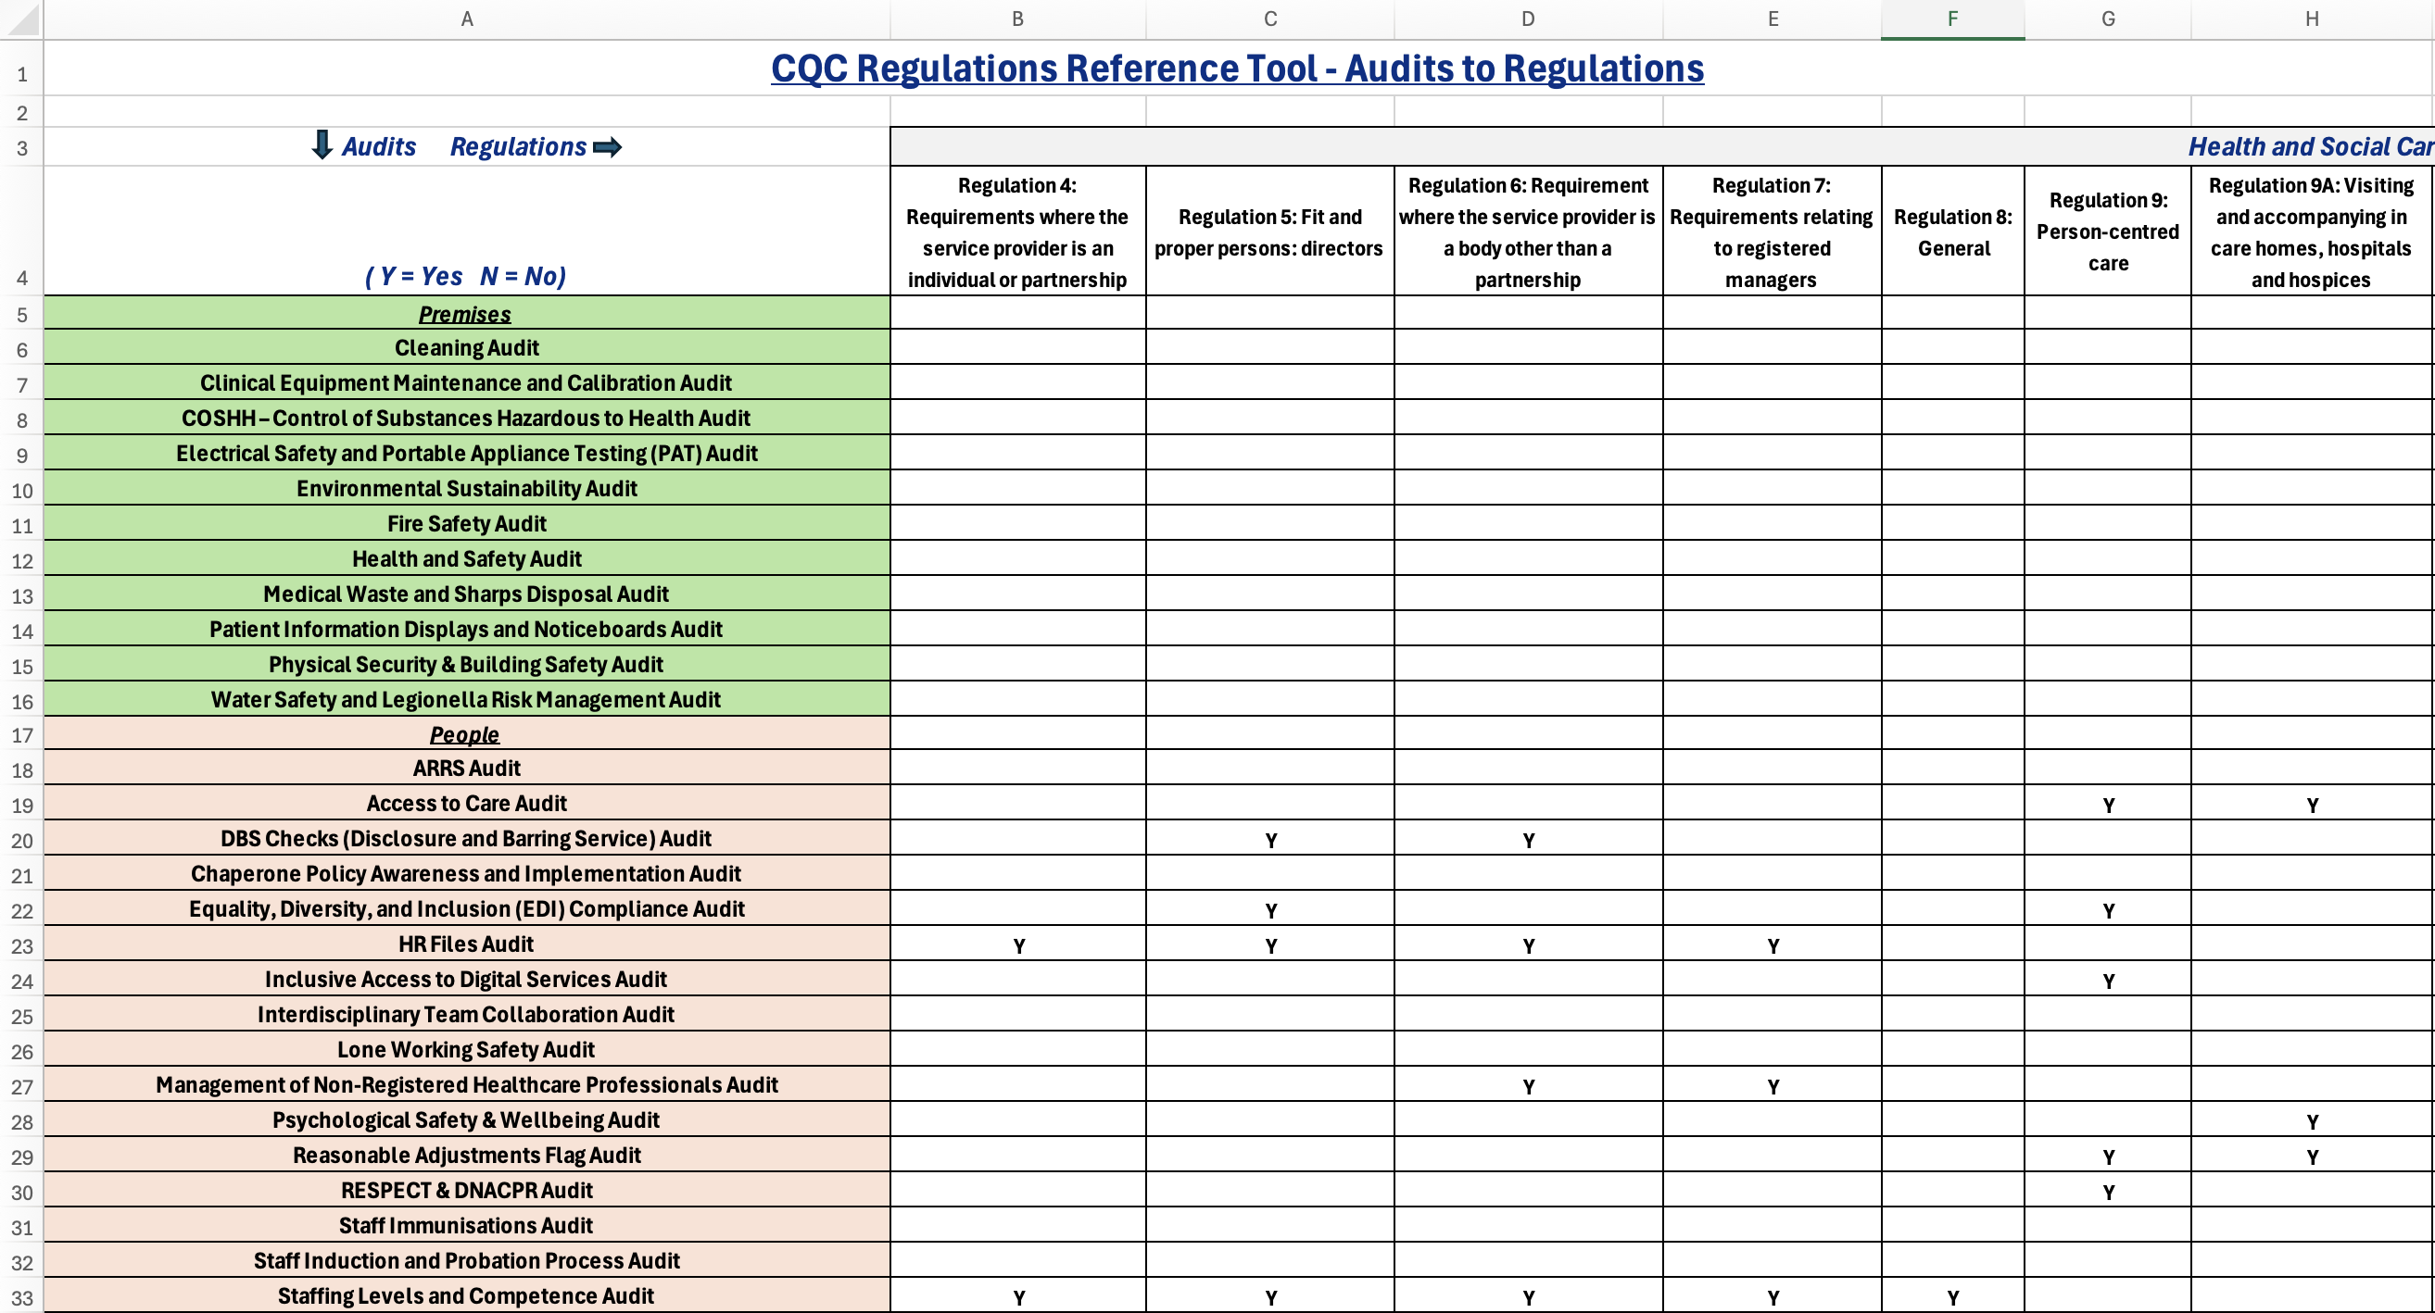Select the Staffing Levels and Competence Audit cell
Viewport: 2435px width, 1313px height.
pyautogui.click(x=465, y=1296)
